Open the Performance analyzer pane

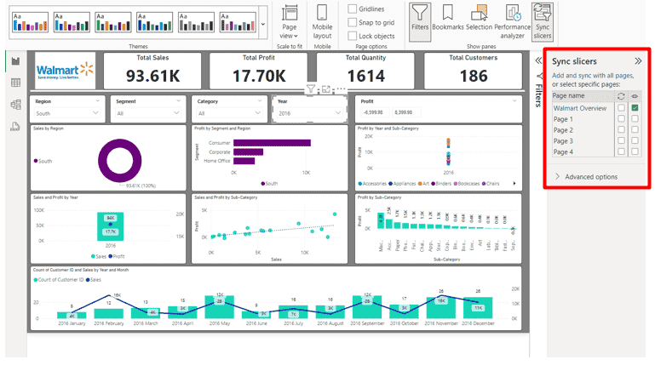513,22
